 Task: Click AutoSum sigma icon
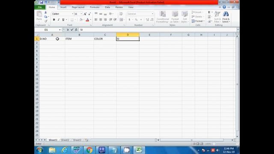tap(209, 12)
